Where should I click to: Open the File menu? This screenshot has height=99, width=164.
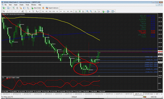click(6, 5)
